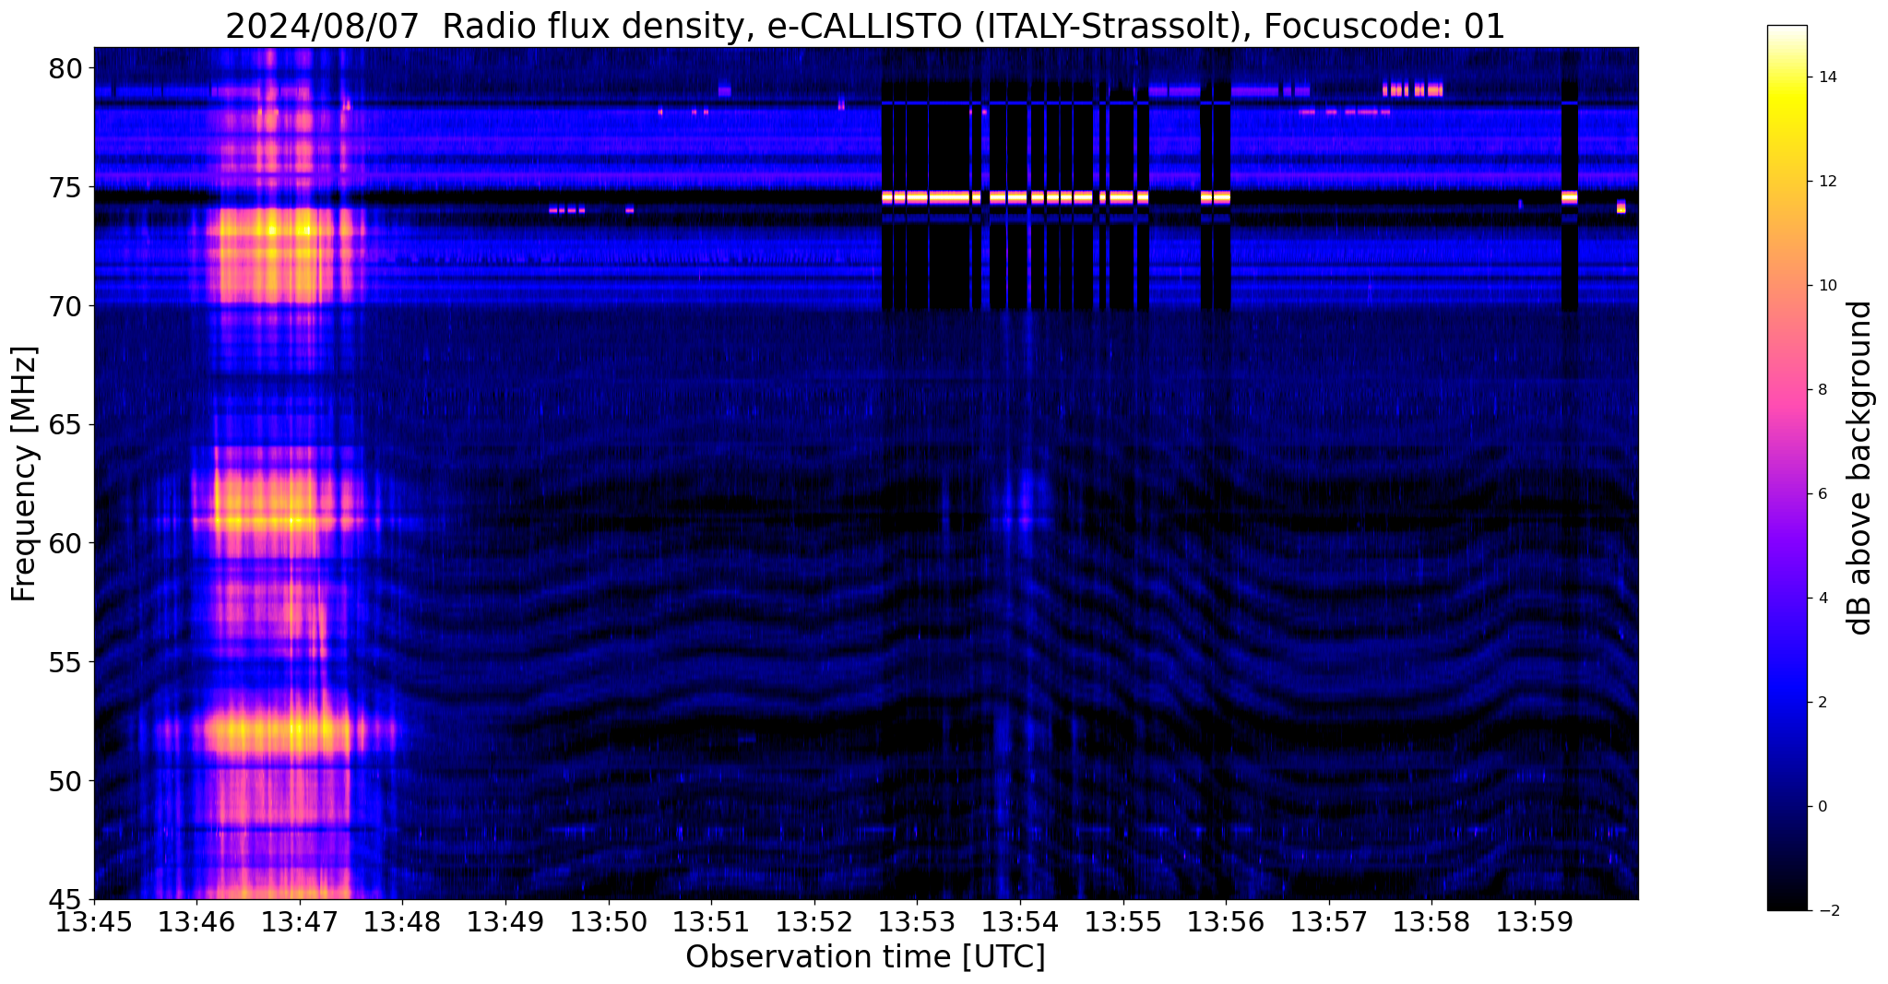Image resolution: width=1888 pixels, height=984 pixels.
Task: Click the pink dashes near 79 MHz at 13:58
Action: point(1413,89)
